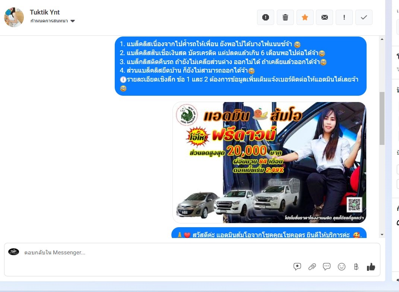Viewport: 399px width, 292px height.
Task: Open comment bubble icon in composer
Action: (327, 267)
